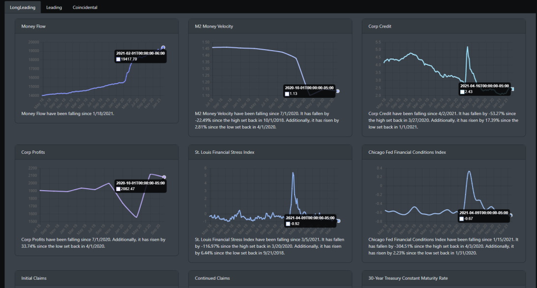Click the Corp Credit description text
This screenshot has width=537, height=288.
pyautogui.click(x=443, y=120)
